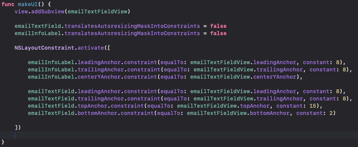This screenshot has height=147, width=358.
Task: Click the "func" keyword
Action: (x=8, y=4)
